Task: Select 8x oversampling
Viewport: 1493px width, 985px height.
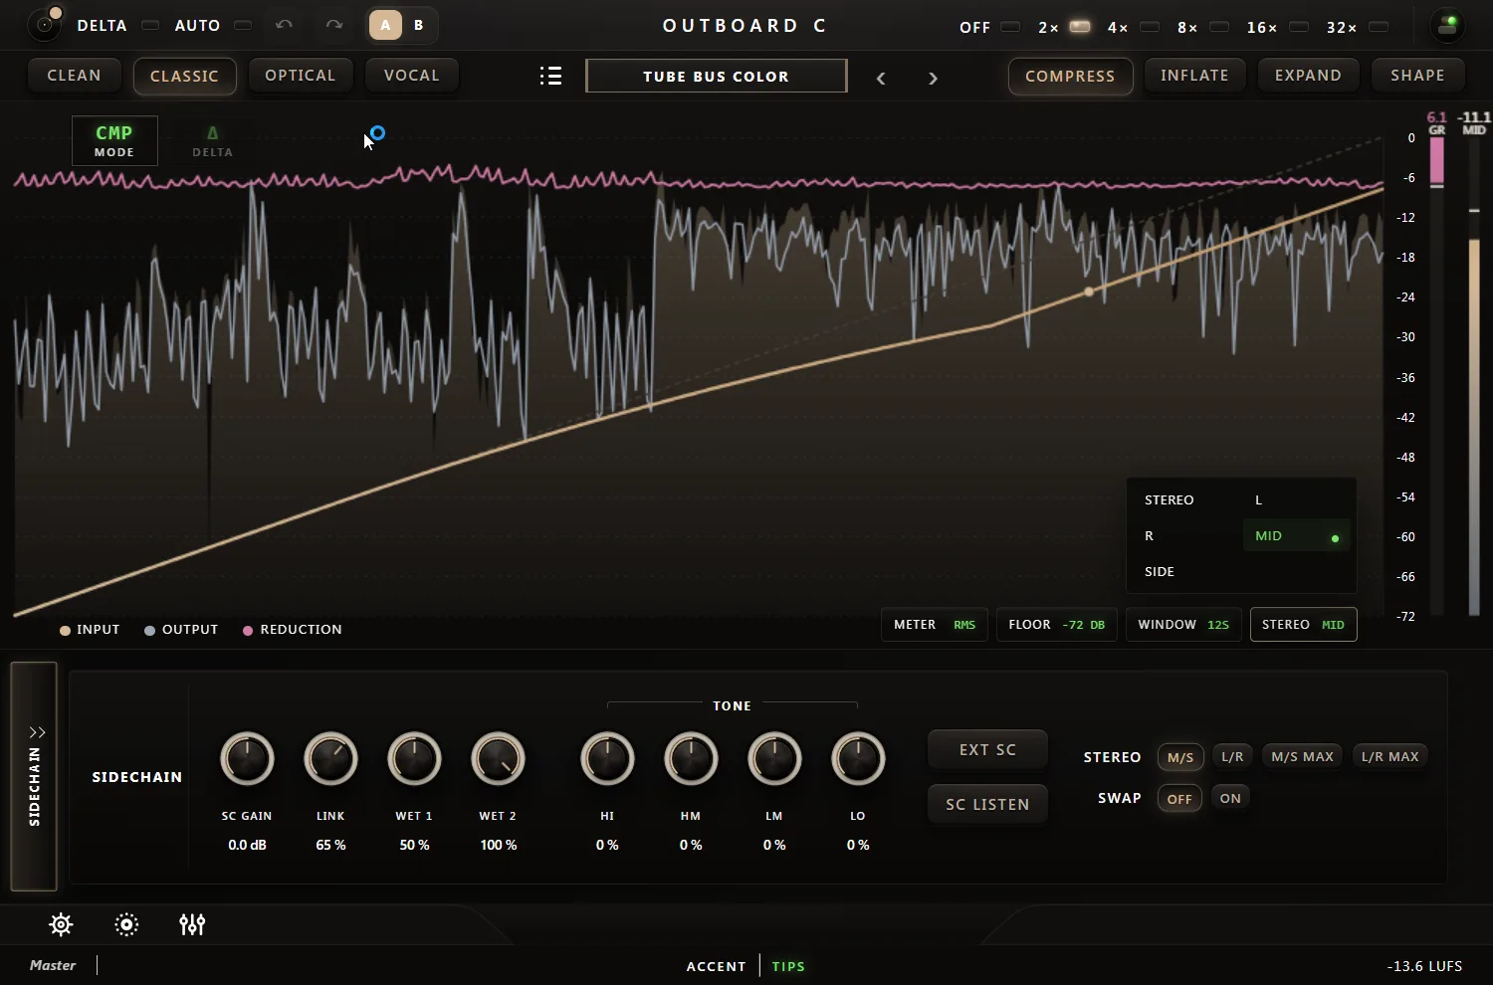Action: [1219, 26]
